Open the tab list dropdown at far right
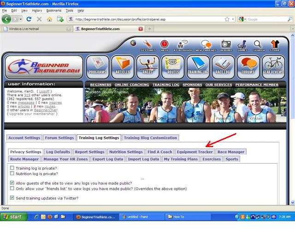The image size is (295, 236). 293,29
